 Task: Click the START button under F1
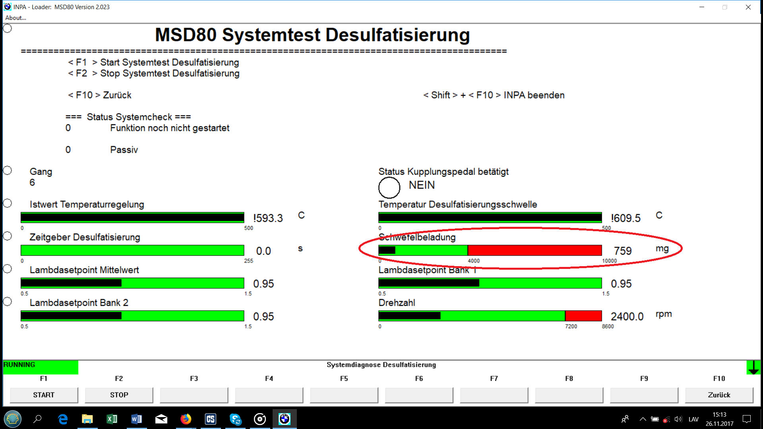44,395
